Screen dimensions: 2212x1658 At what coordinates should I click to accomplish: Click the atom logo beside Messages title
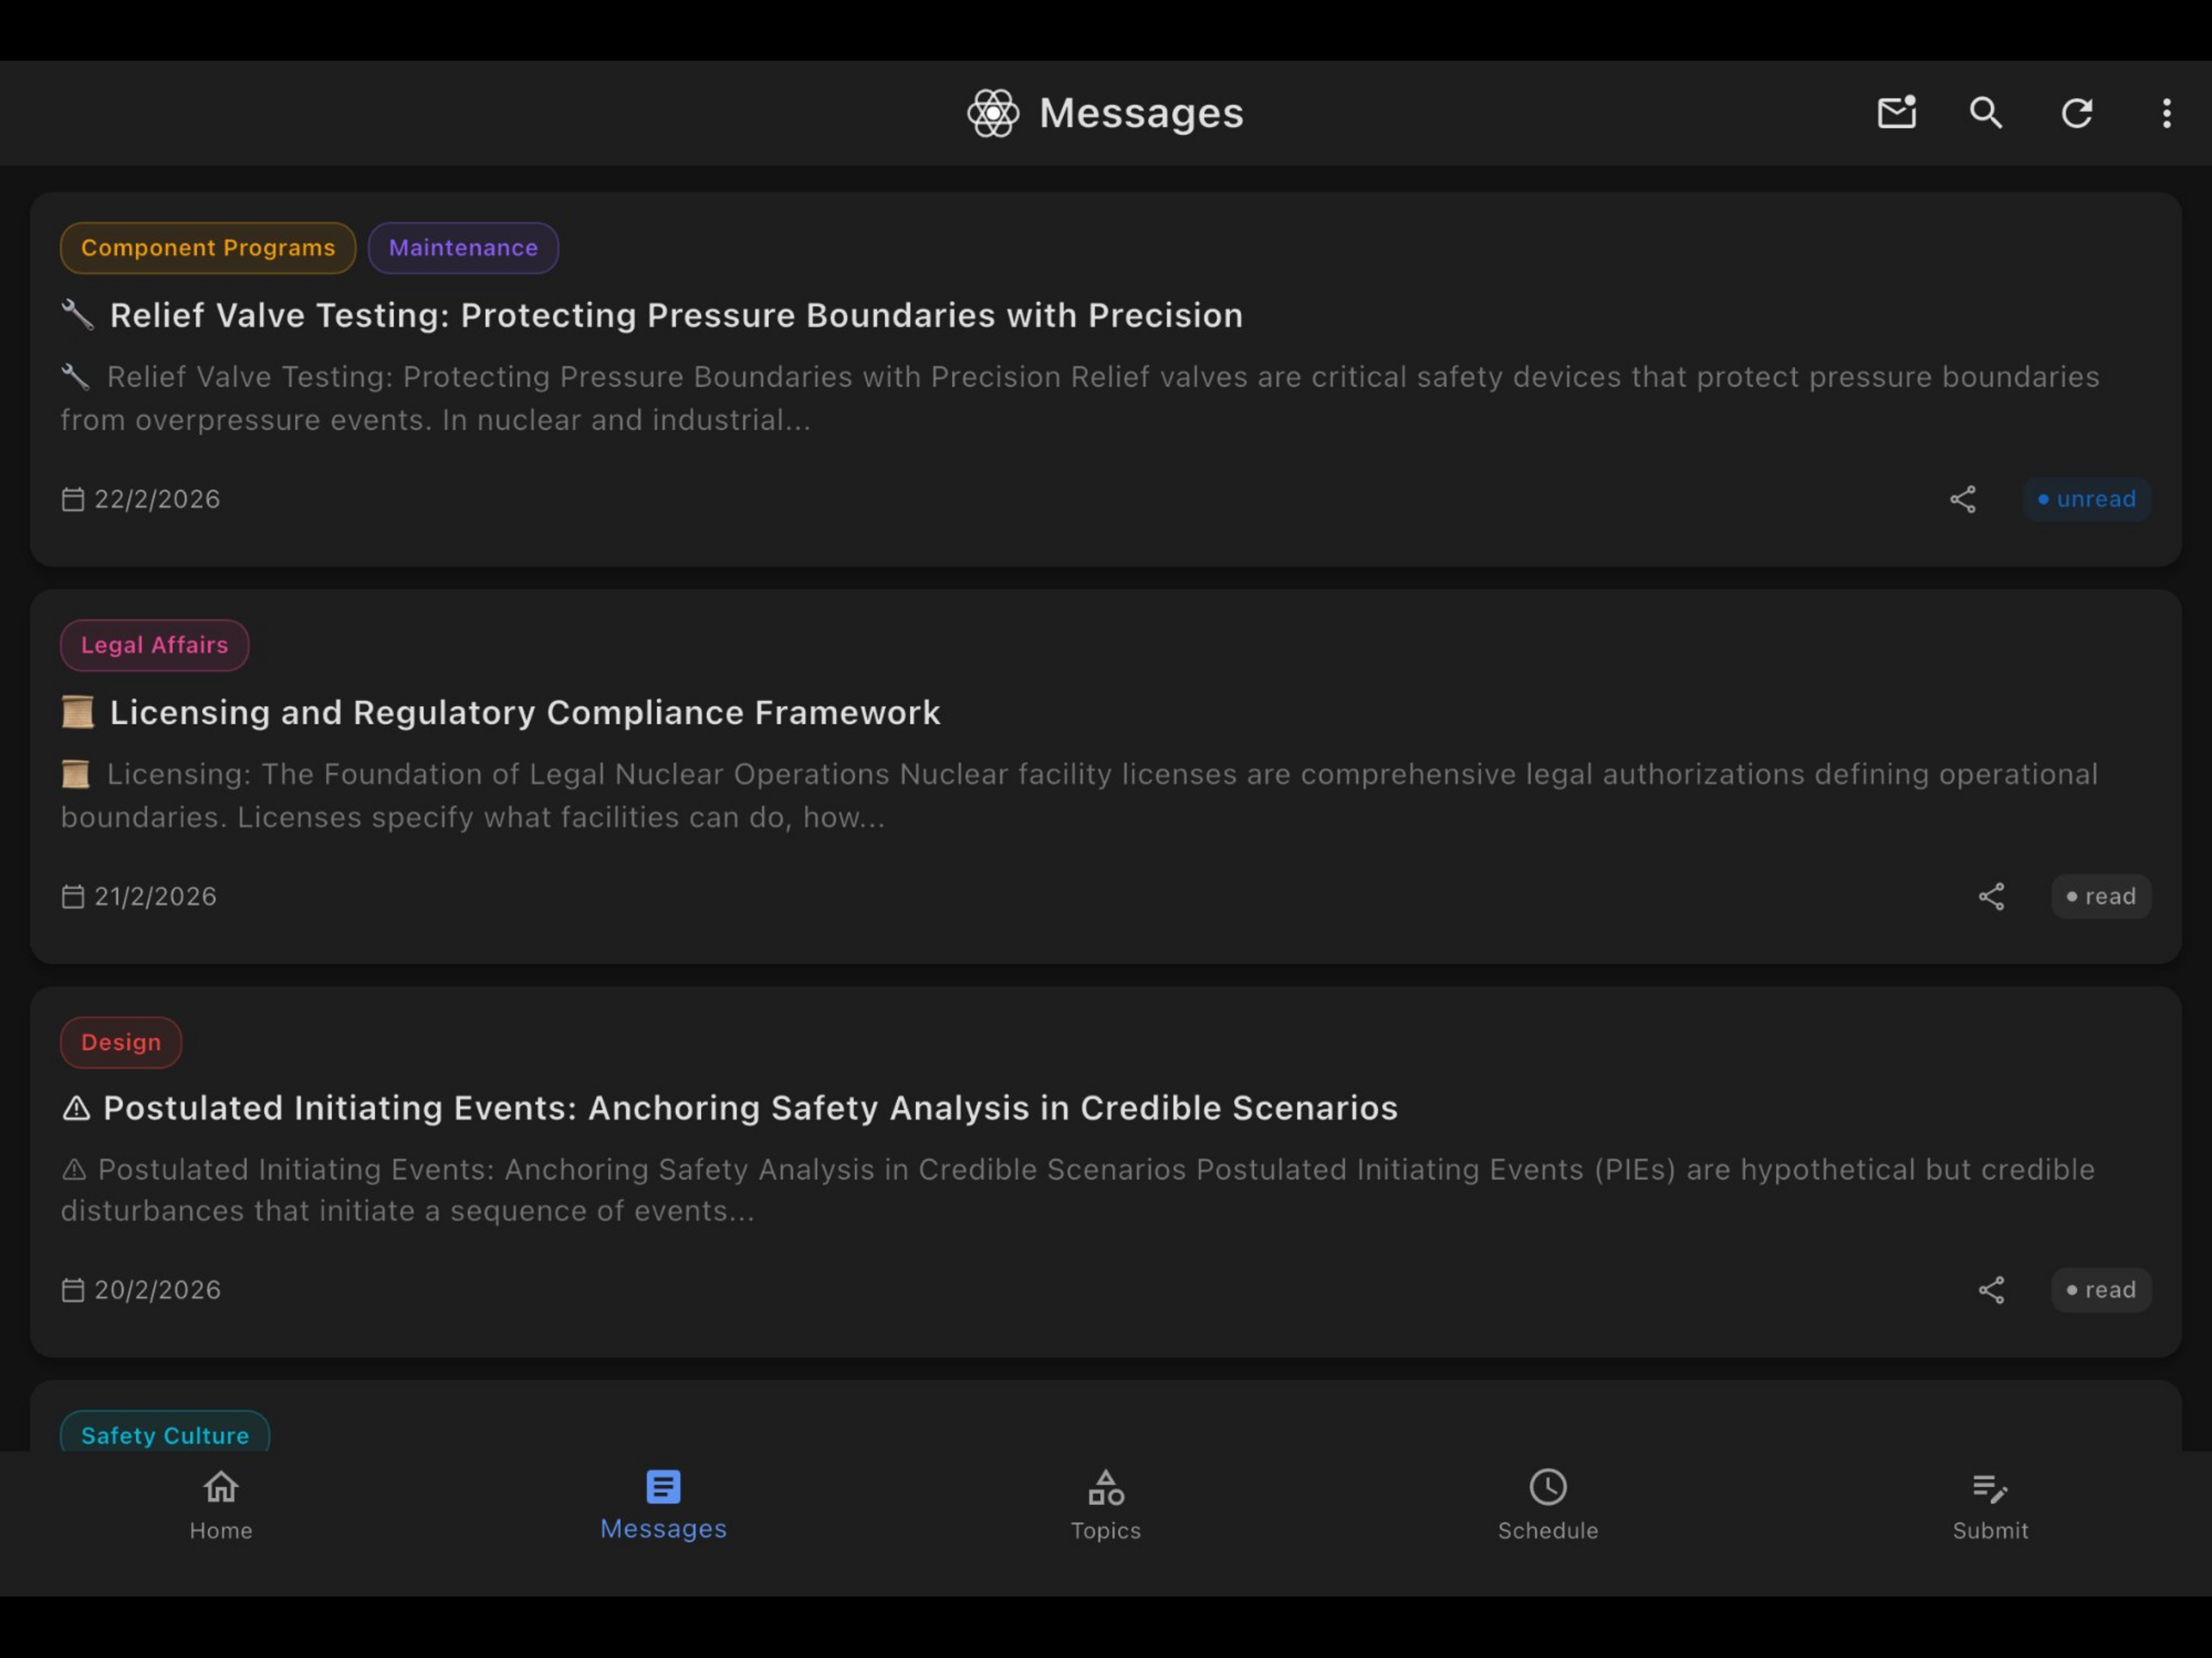tap(993, 113)
